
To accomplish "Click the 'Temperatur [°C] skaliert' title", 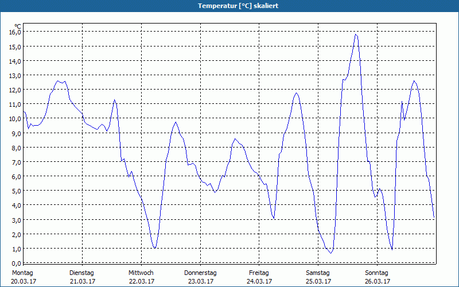I will [238, 6].
